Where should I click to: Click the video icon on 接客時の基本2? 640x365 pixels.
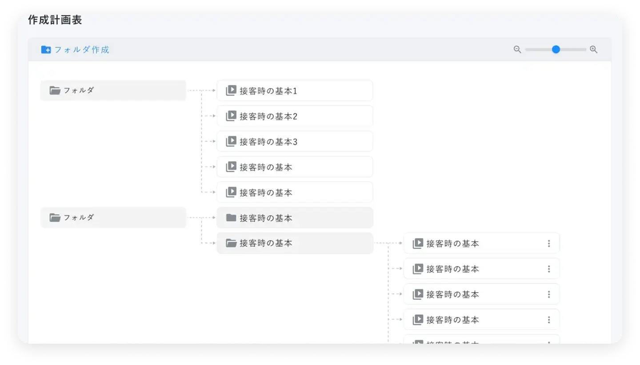pos(231,116)
